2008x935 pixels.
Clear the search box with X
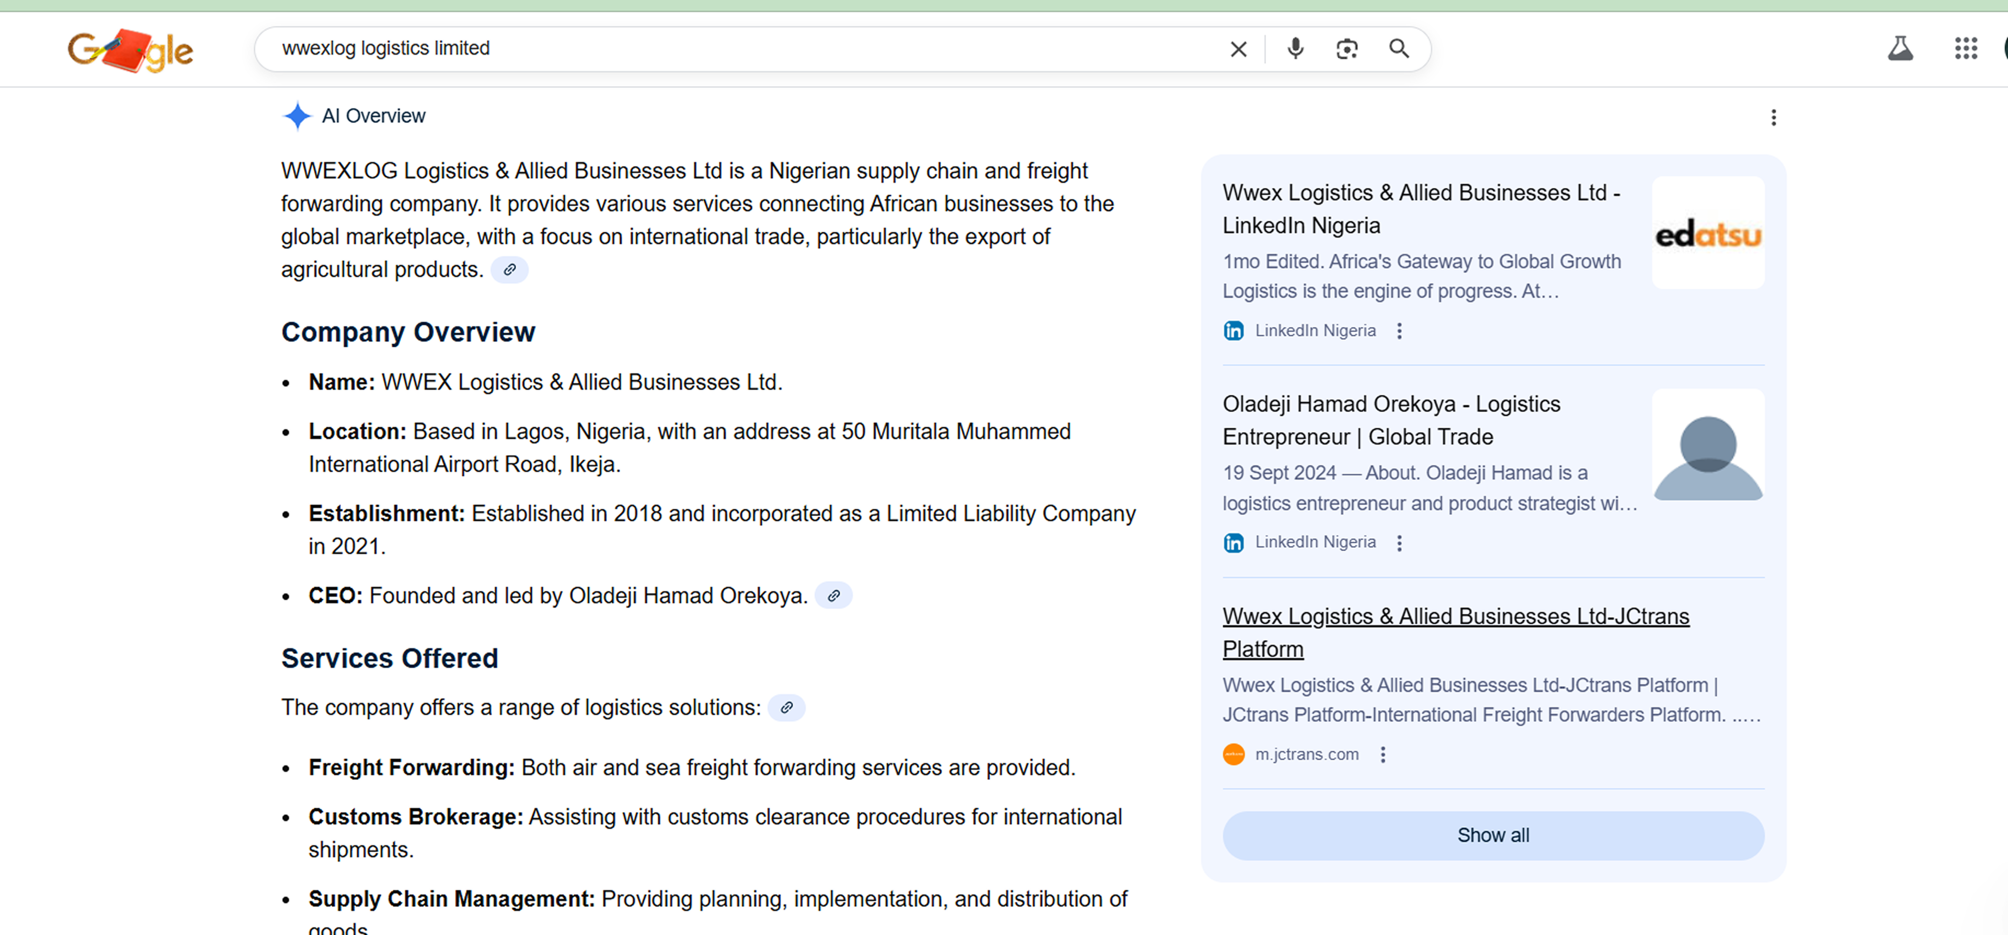pyautogui.click(x=1238, y=49)
